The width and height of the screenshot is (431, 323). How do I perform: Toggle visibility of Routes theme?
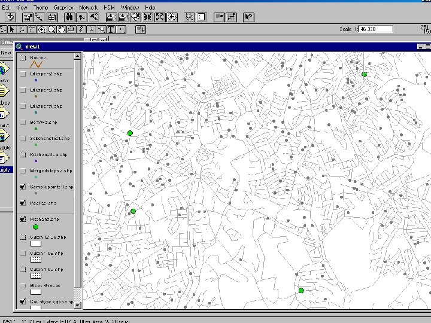click(23, 57)
